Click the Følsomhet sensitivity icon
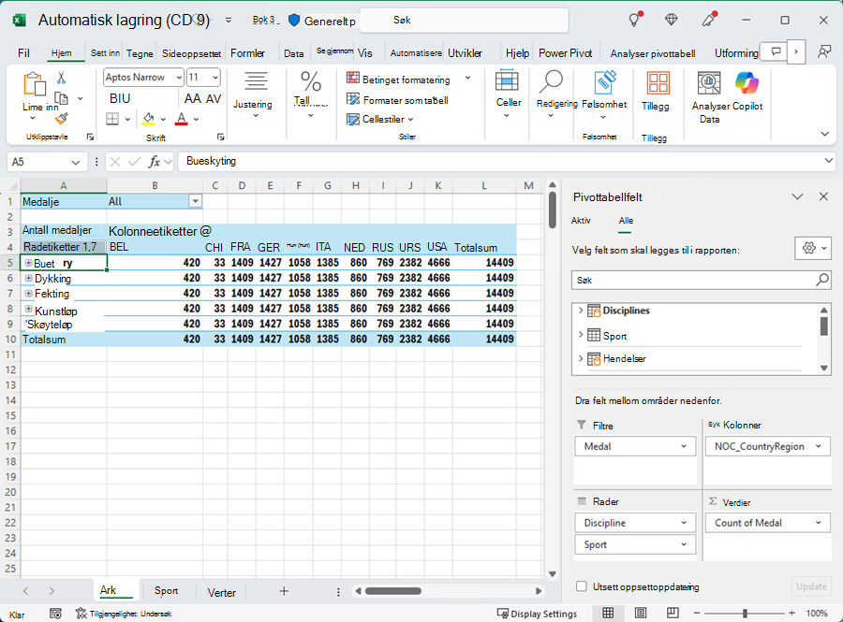 click(x=604, y=83)
